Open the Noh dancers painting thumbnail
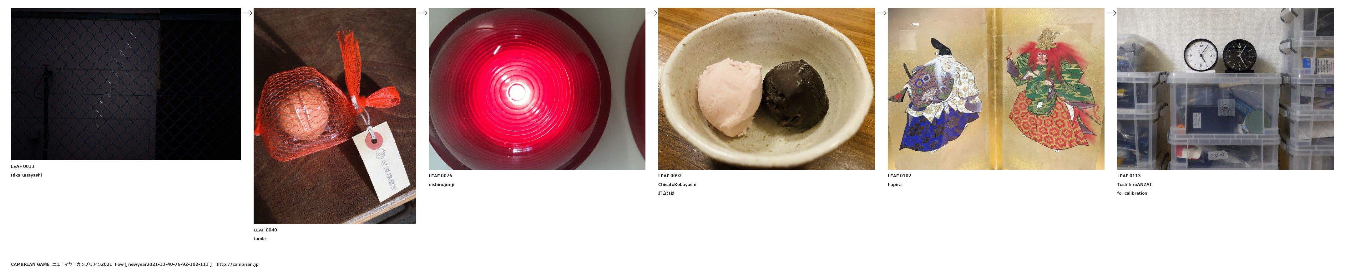1345x272 pixels. 996,89
